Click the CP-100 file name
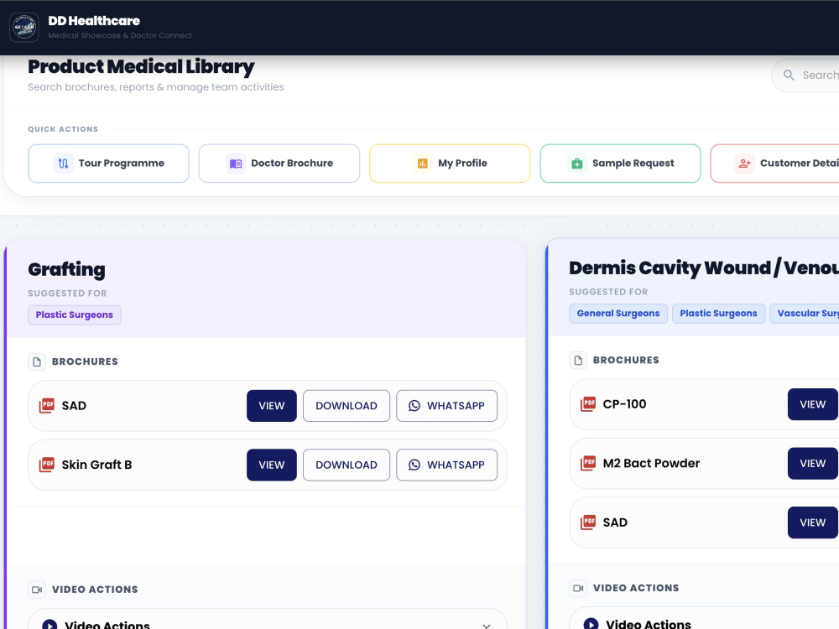The image size is (839, 629). click(624, 404)
